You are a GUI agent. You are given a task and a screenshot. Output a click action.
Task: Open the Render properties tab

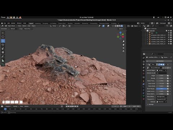(143, 61)
